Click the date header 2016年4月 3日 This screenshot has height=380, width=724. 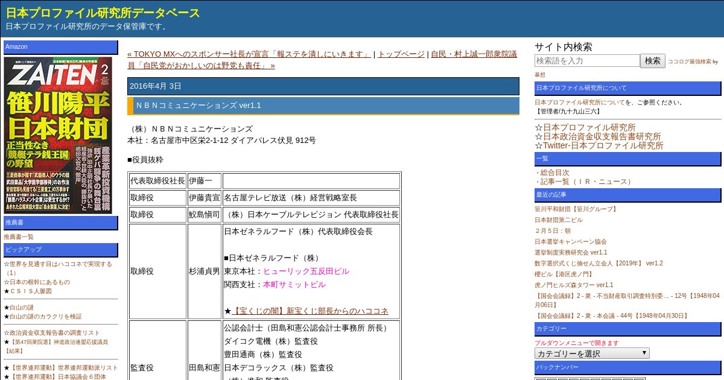[x=323, y=86]
